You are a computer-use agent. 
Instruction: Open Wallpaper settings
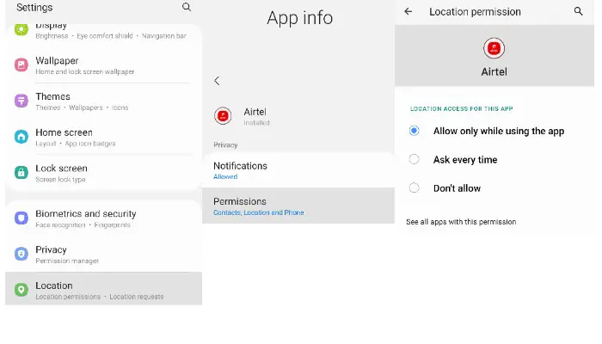coord(104,64)
